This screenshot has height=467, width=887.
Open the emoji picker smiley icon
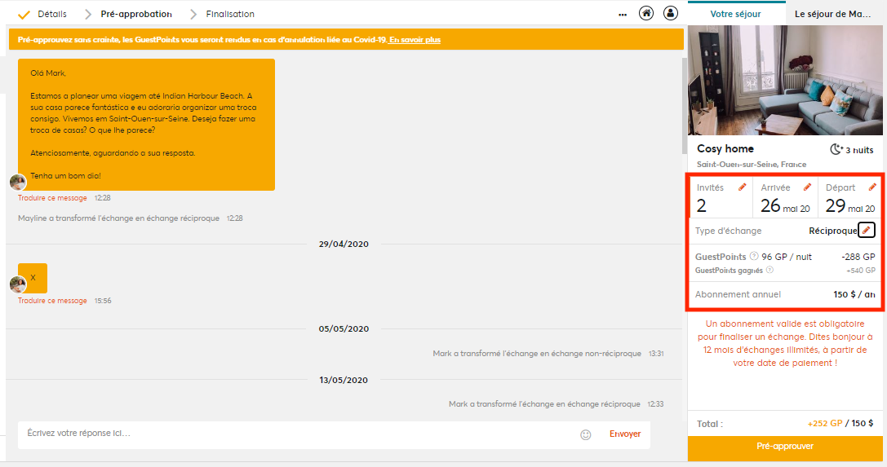point(586,434)
